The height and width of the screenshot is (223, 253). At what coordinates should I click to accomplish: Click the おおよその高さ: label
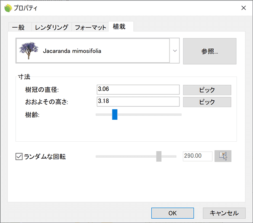(x=47, y=102)
